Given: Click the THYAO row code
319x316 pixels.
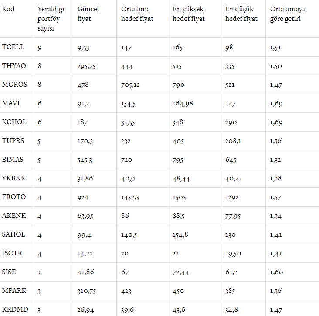Looking at the screenshot, I should click(14, 66).
